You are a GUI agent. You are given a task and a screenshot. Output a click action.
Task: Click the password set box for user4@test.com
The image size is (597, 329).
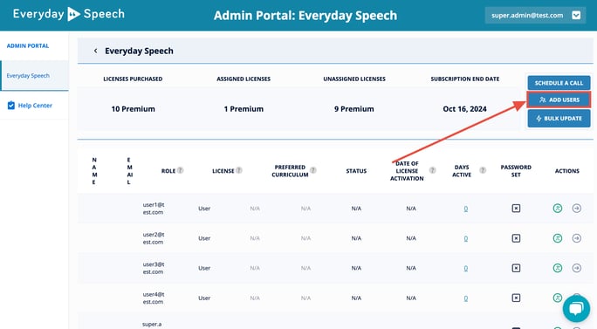[516, 298]
